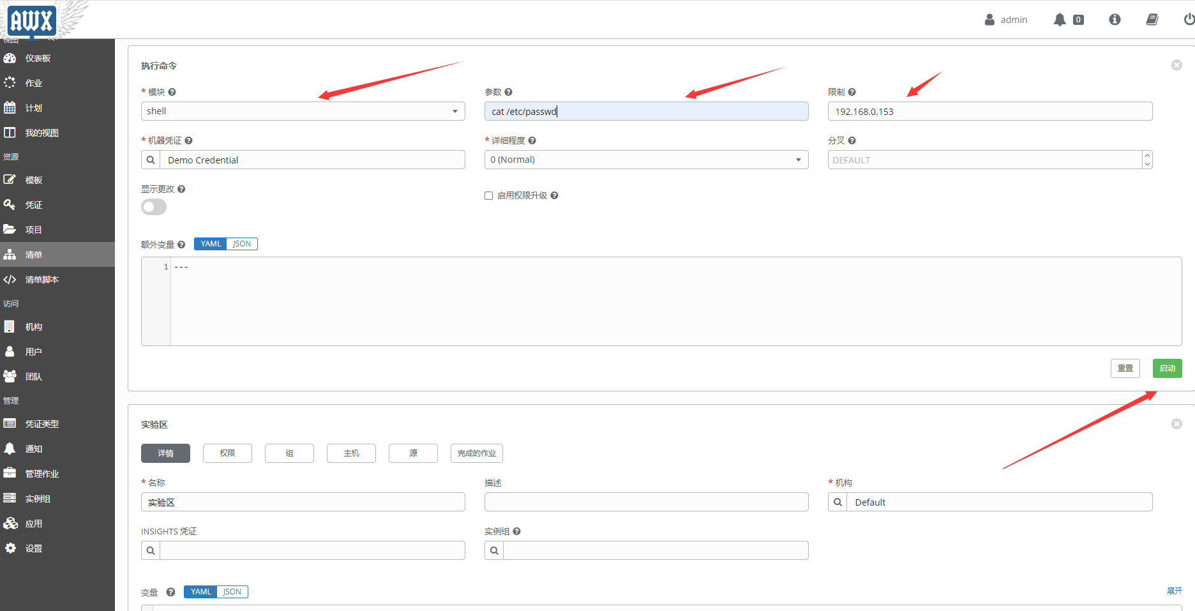Viewport: 1195px width, 611px height.
Task: Switch to the 完成的作业 tab
Action: [x=477, y=453]
